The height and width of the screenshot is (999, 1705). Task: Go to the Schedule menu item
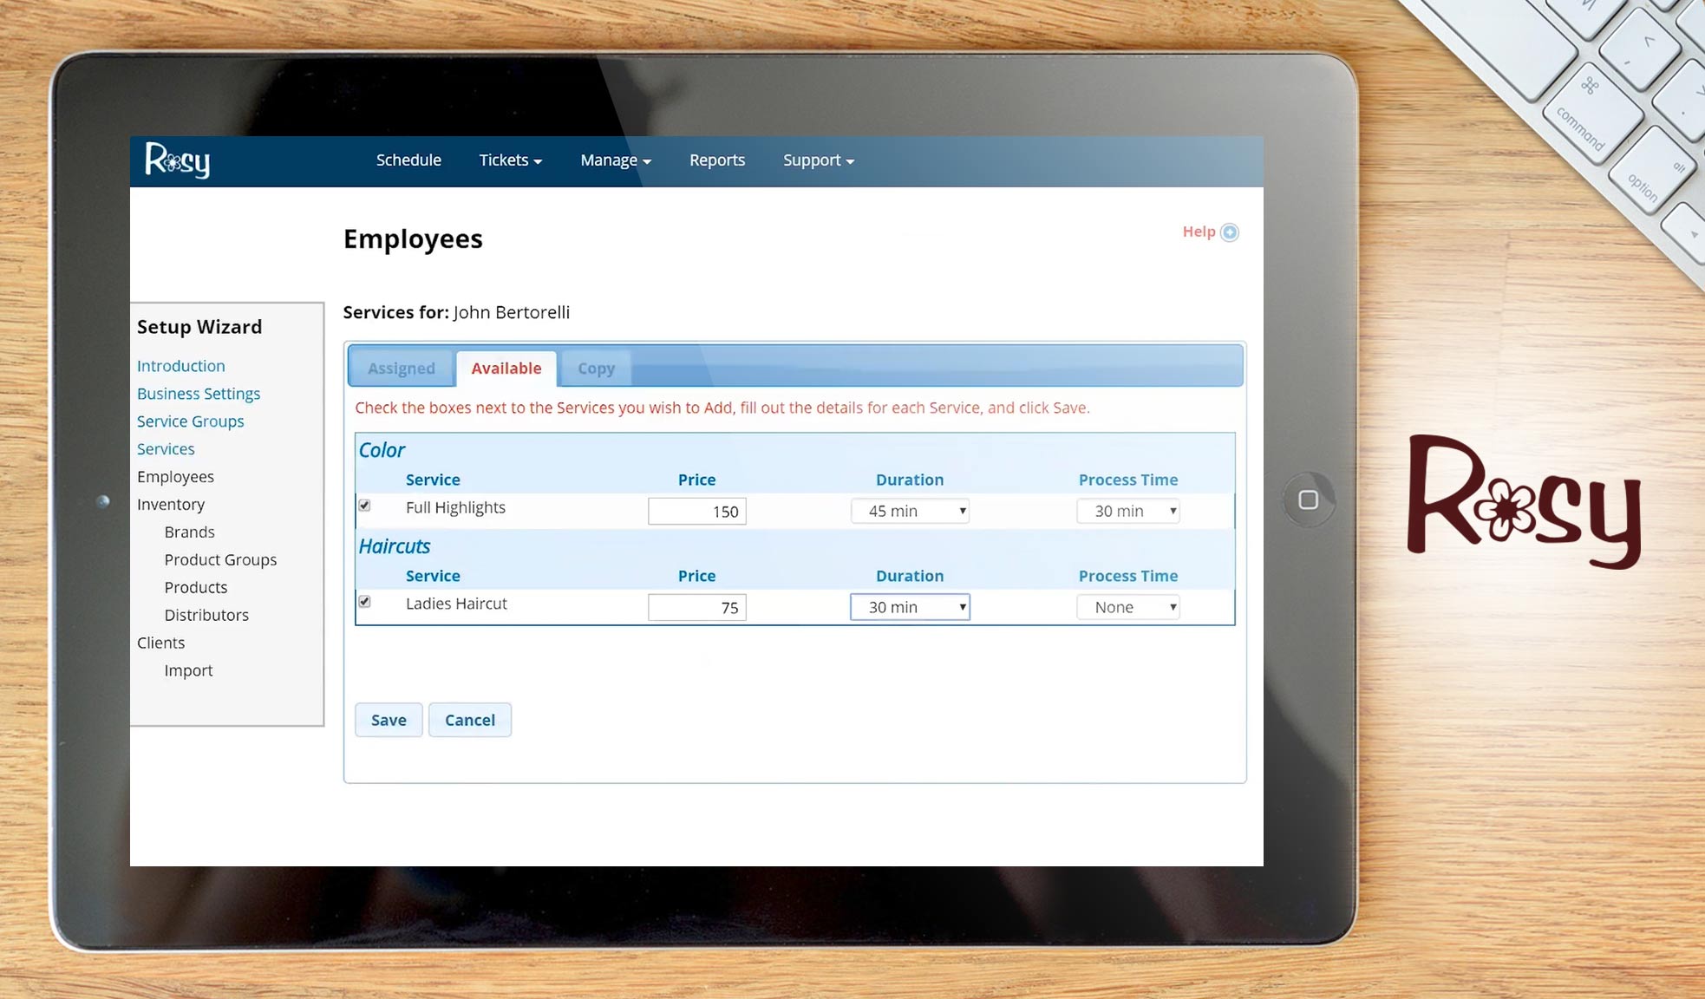tap(408, 160)
